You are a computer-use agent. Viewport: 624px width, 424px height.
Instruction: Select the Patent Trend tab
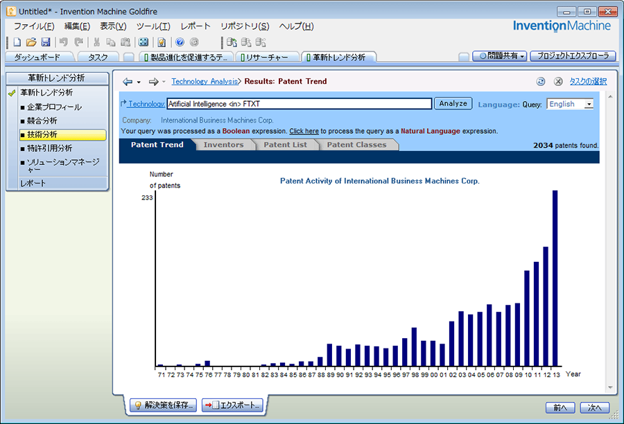click(157, 145)
